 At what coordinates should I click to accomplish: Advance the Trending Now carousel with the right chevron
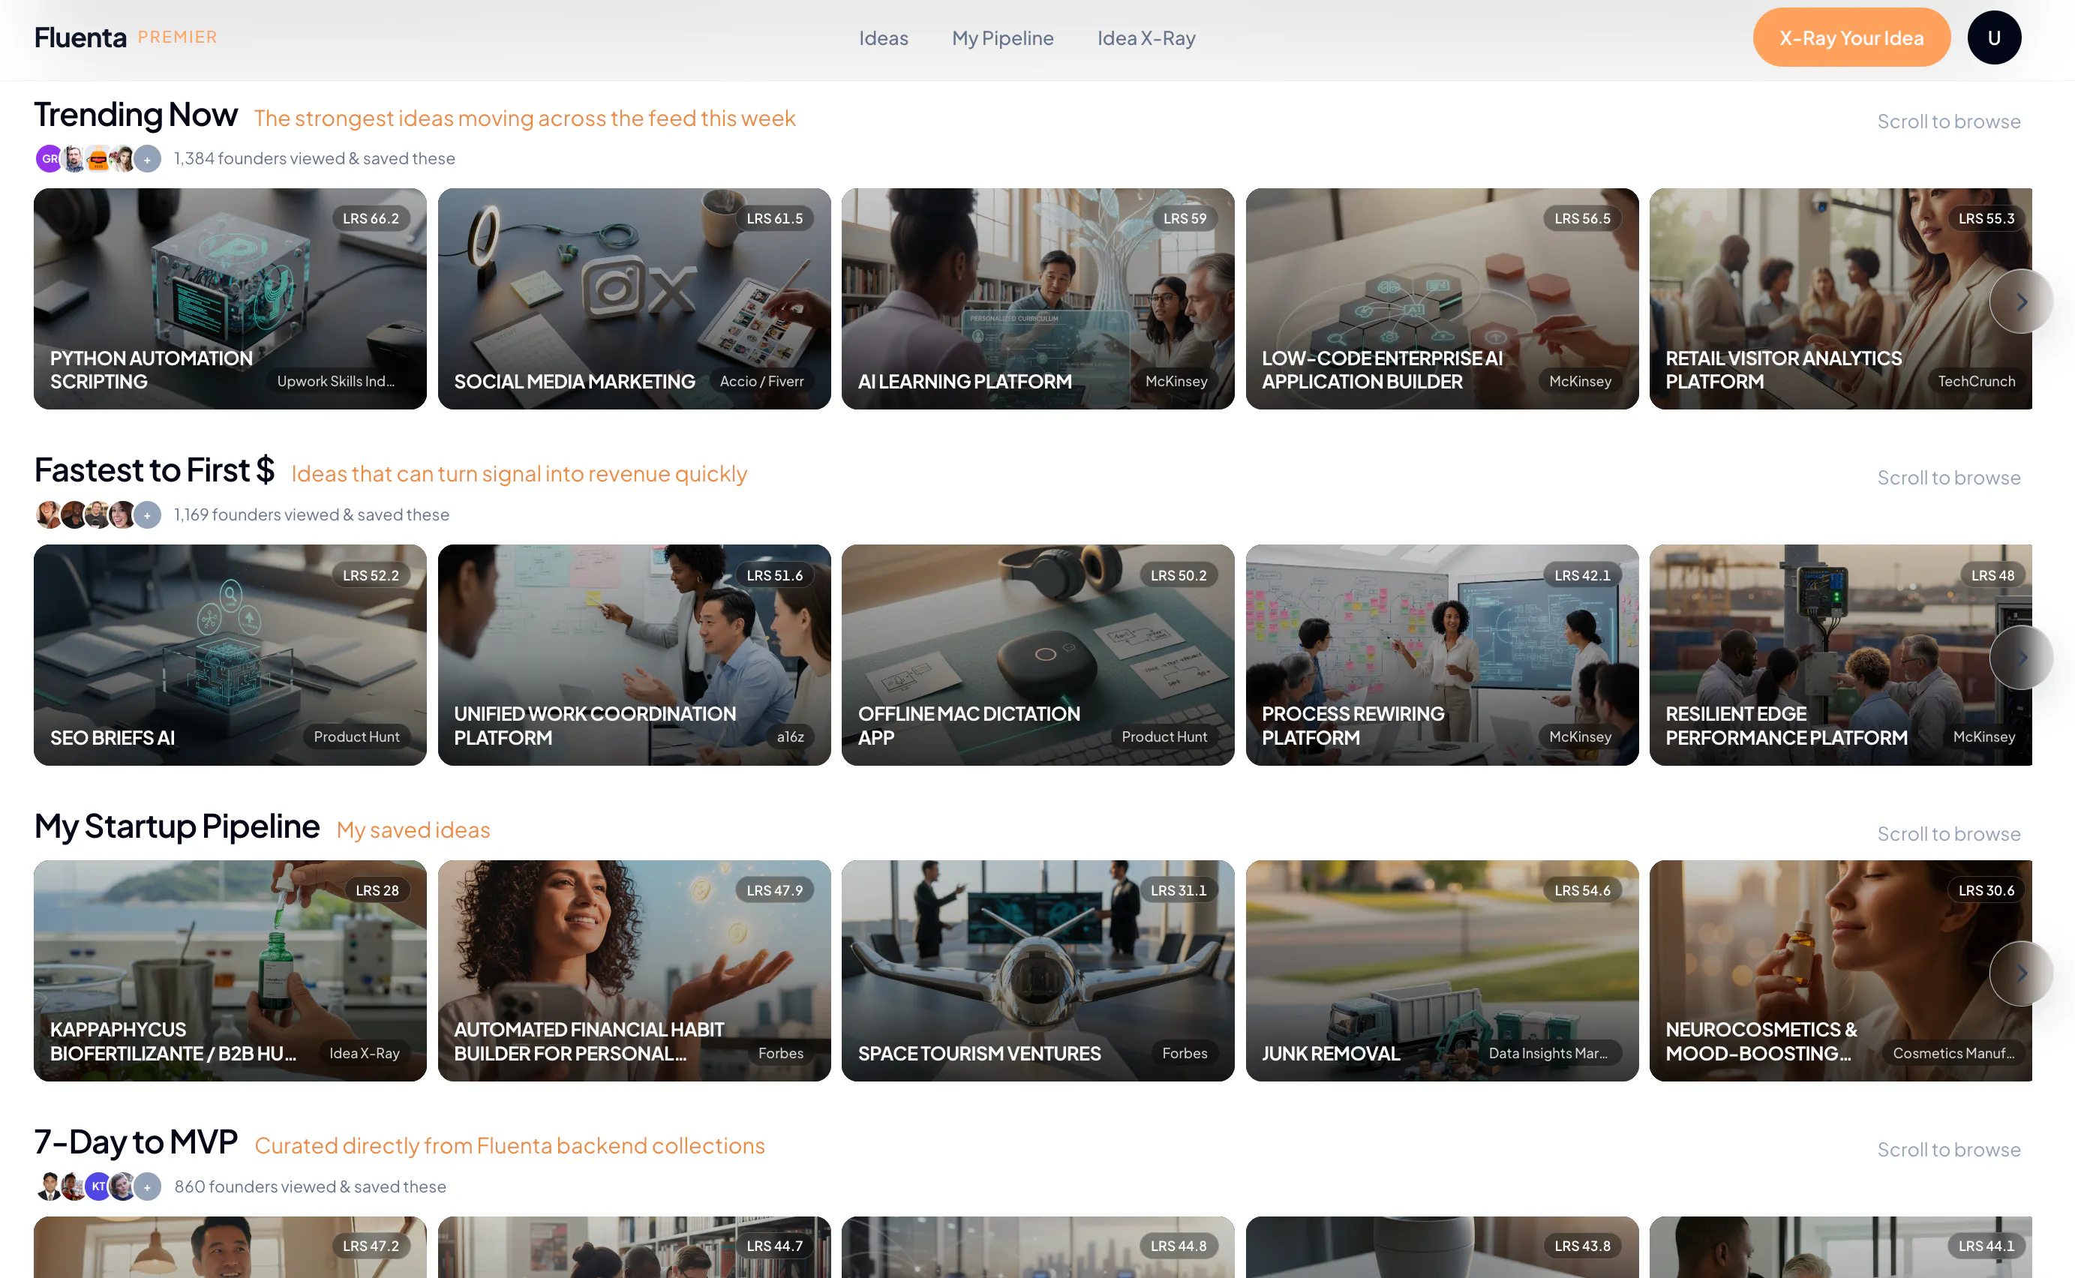point(2021,301)
